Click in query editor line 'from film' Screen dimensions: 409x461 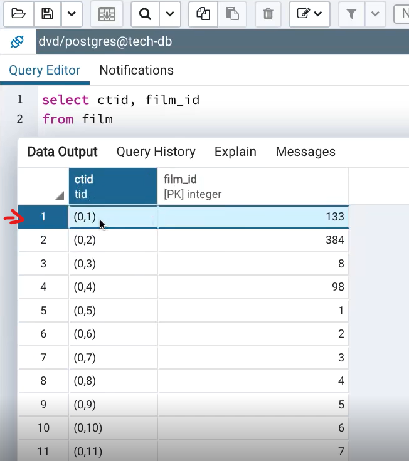[77, 119]
